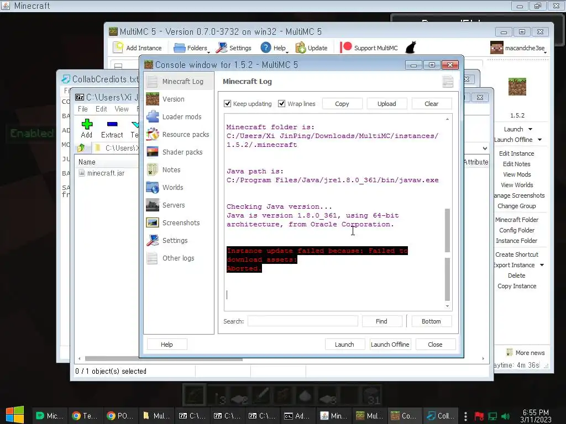Open the Ad... command prompt taskbar item
The width and height of the screenshot is (566, 424).
pyautogui.click(x=297, y=416)
